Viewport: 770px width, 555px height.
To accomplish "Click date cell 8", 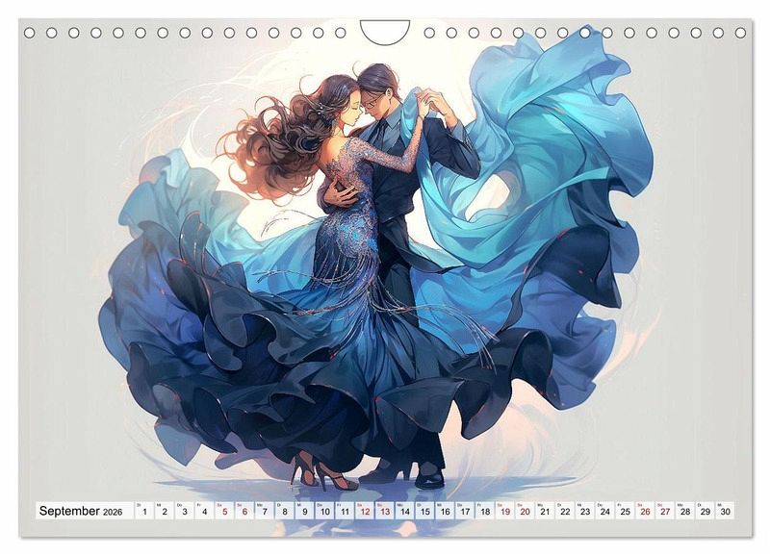I will [x=285, y=511].
